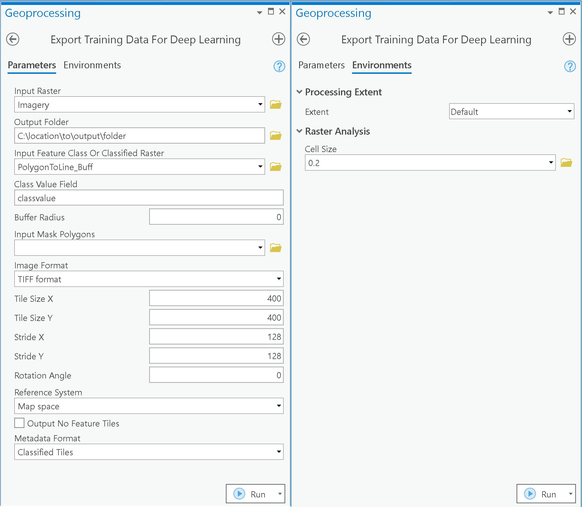Image resolution: width=582 pixels, height=507 pixels.
Task: Collapse the Processing Extent section
Action: (299, 92)
